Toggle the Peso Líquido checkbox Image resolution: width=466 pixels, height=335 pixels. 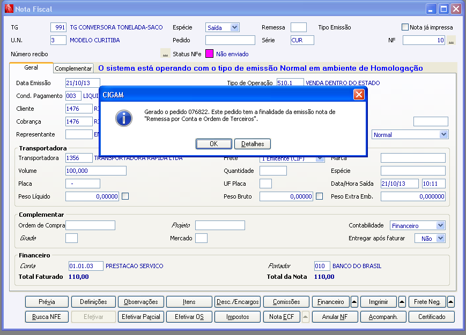[125, 196]
